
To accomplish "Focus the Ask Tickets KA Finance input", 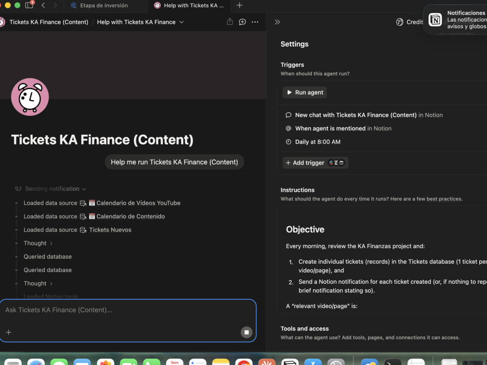I will pos(128,310).
